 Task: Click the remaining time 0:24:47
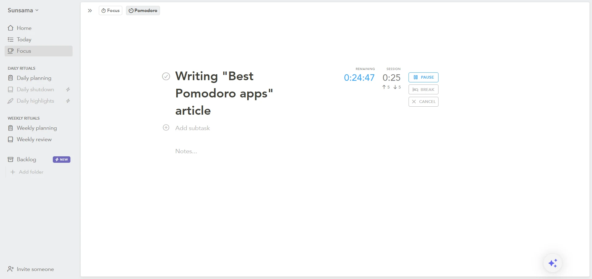[x=359, y=78]
